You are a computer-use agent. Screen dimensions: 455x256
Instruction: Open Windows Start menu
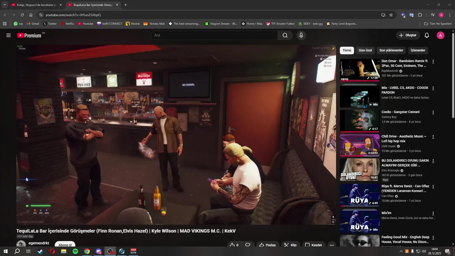coord(6,251)
